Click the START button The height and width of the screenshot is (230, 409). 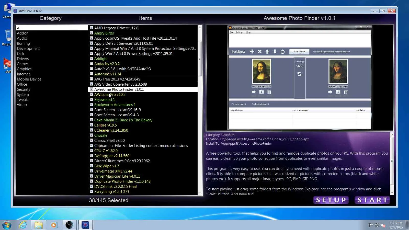tap(372, 200)
